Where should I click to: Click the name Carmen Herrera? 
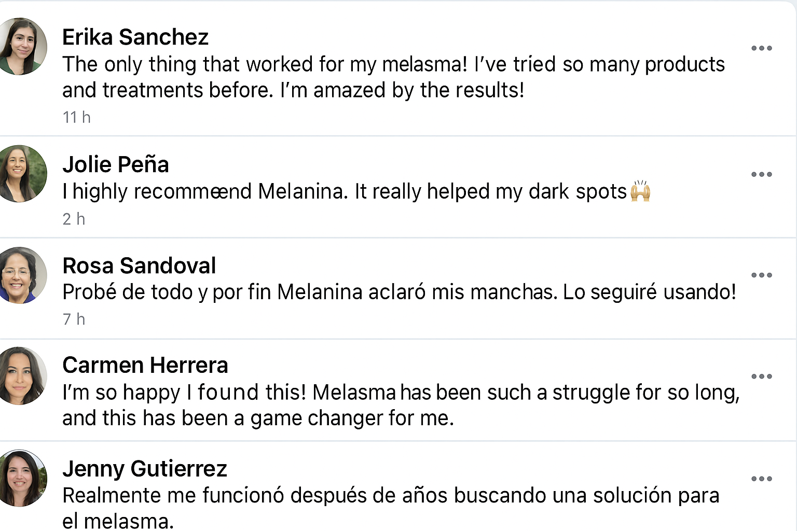(145, 366)
